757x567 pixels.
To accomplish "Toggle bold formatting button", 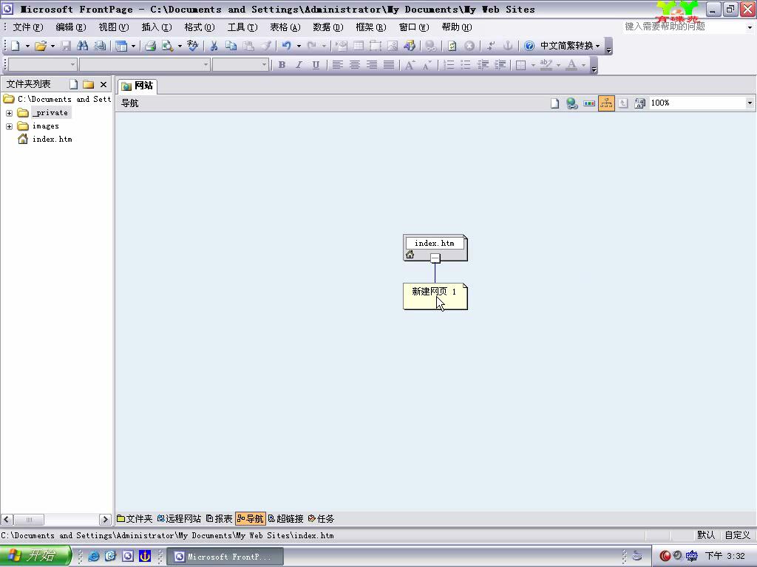I will 282,65.
